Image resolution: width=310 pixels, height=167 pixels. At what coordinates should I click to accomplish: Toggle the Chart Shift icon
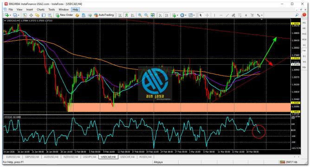click(x=167, y=15)
